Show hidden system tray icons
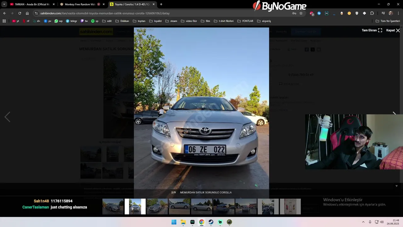 pos(363,222)
